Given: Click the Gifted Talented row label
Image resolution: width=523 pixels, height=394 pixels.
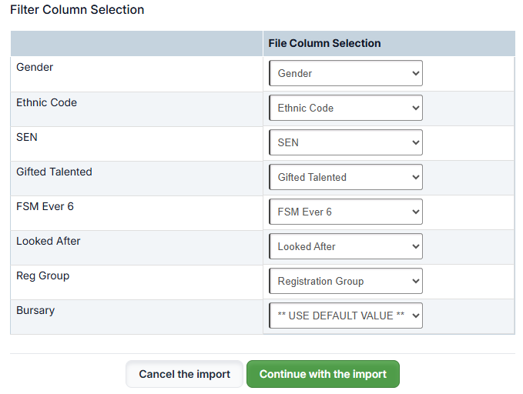Looking at the screenshot, I should point(54,172).
